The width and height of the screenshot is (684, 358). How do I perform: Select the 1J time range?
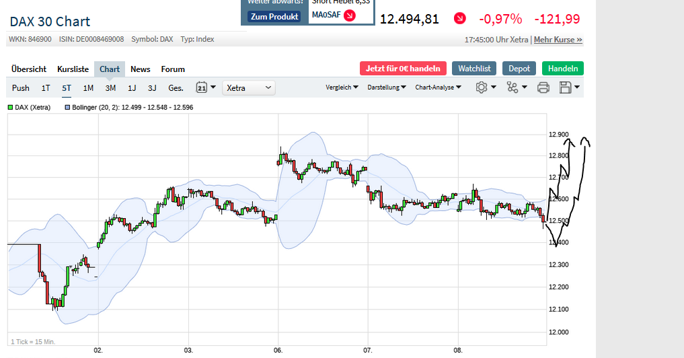(132, 87)
